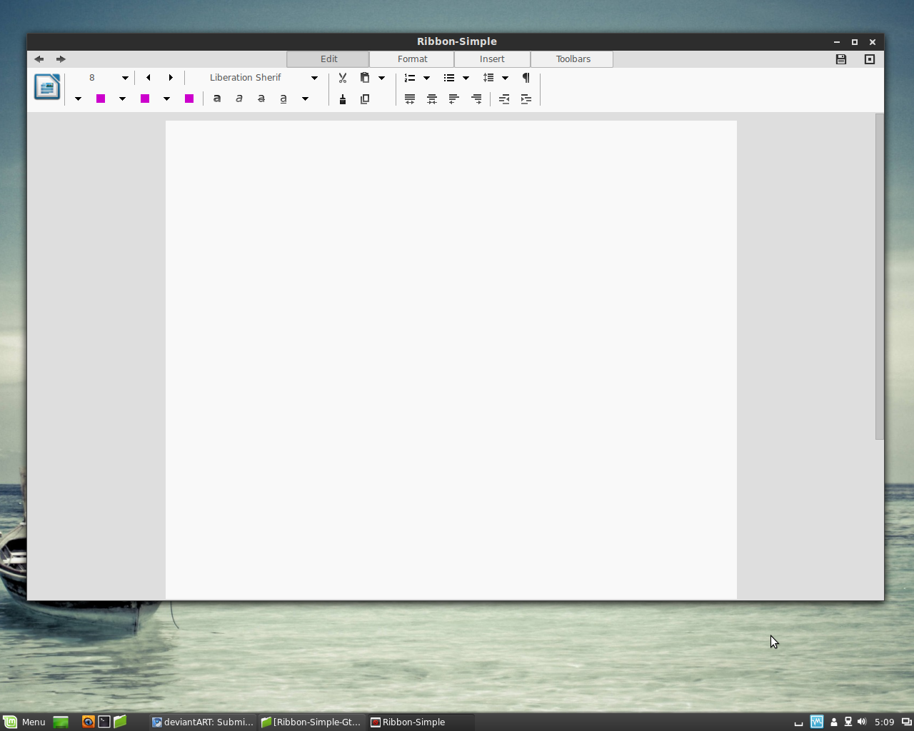
Task: Open dropdown arrow after the leftmost magenta swatch
Action: pos(122,99)
